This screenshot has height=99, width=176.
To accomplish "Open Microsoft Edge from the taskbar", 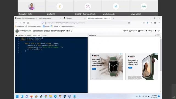I will click(x=55, y=96).
